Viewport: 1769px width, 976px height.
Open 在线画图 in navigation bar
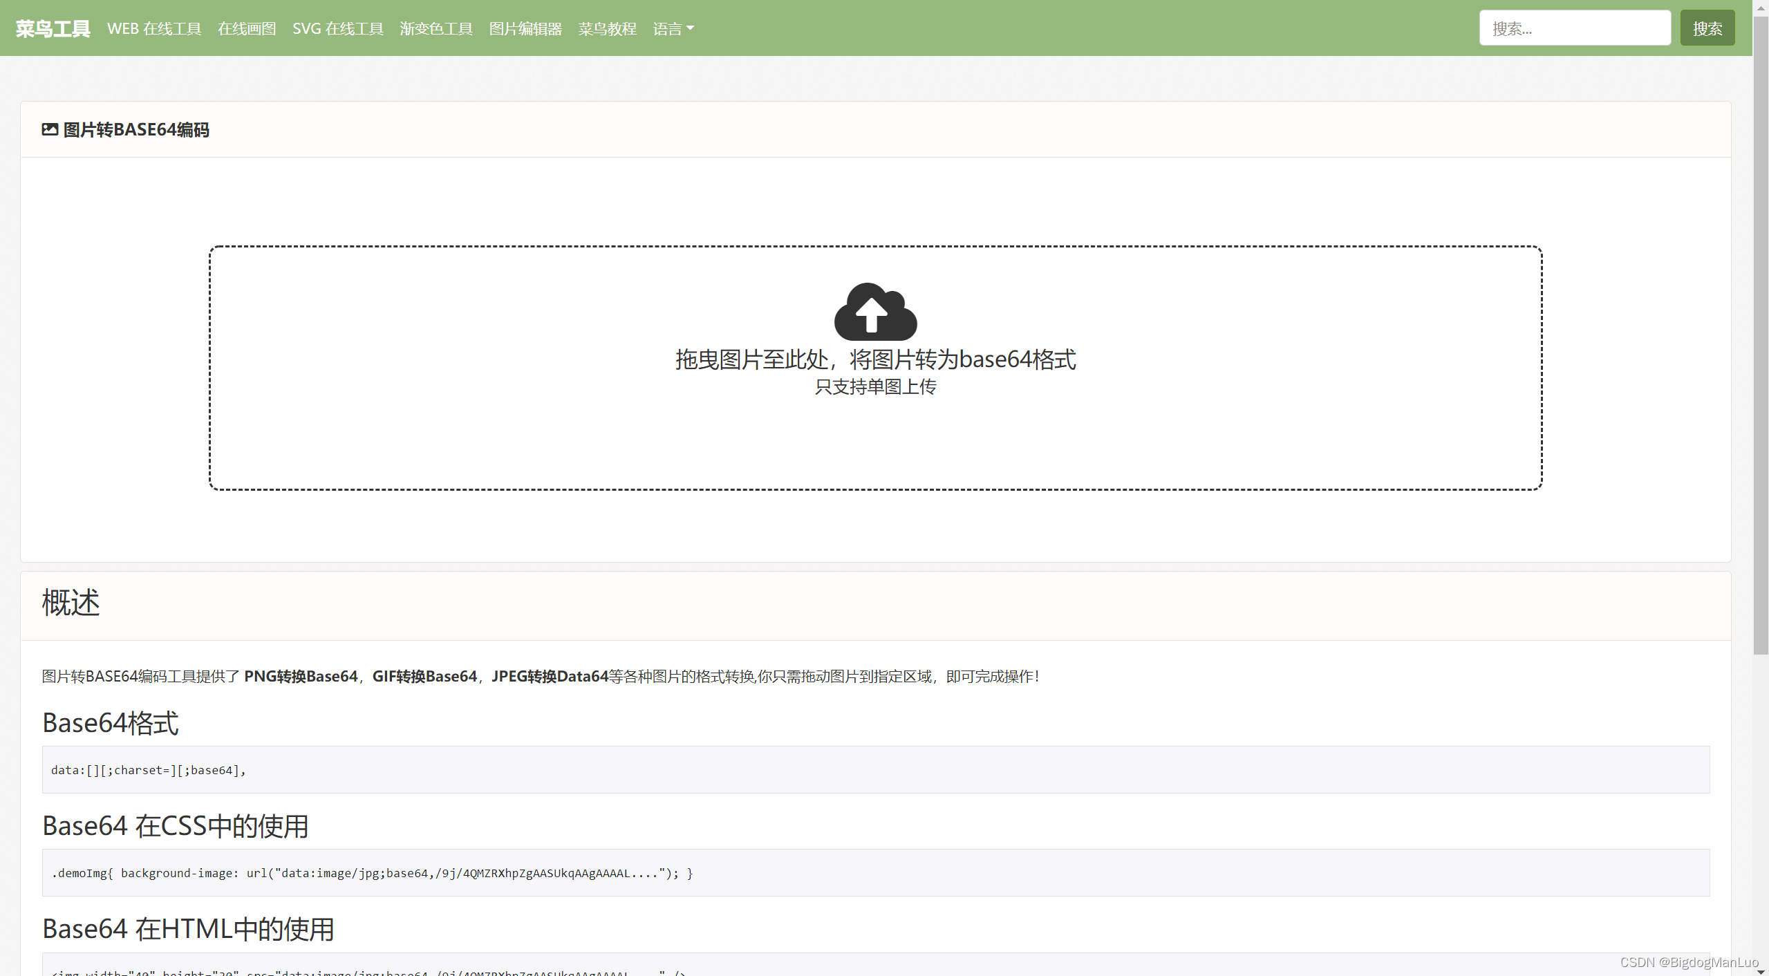(x=247, y=29)
